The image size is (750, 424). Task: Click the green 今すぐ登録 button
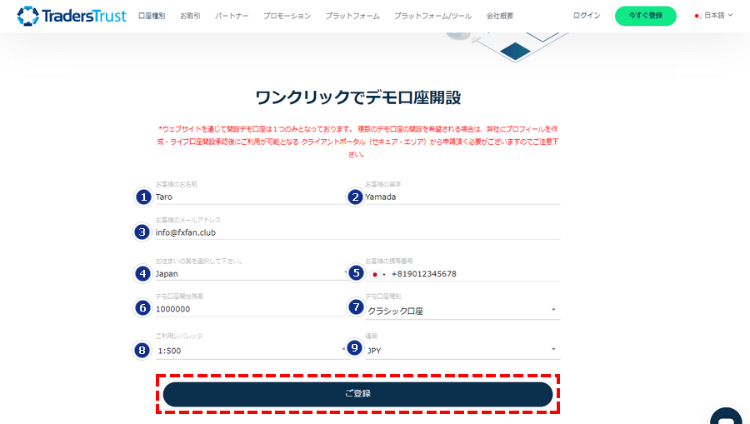point(645,16)
